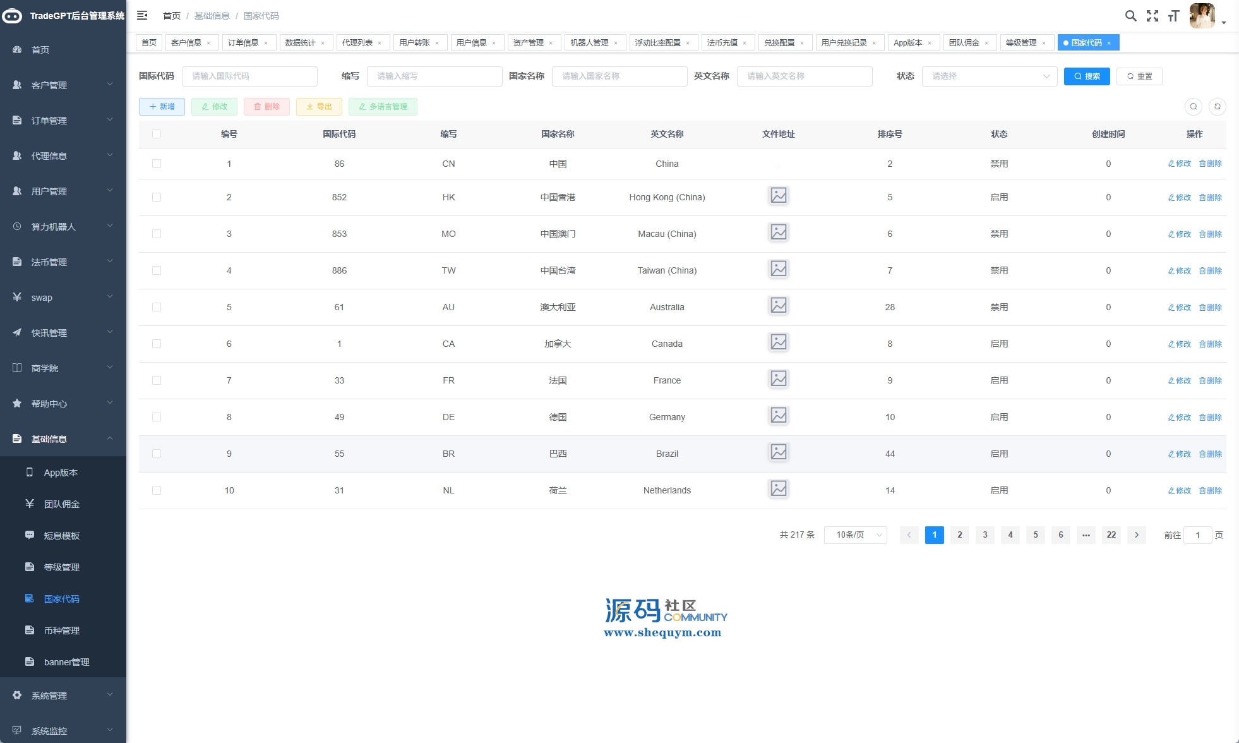Check the checkbox for the China row

157,164
